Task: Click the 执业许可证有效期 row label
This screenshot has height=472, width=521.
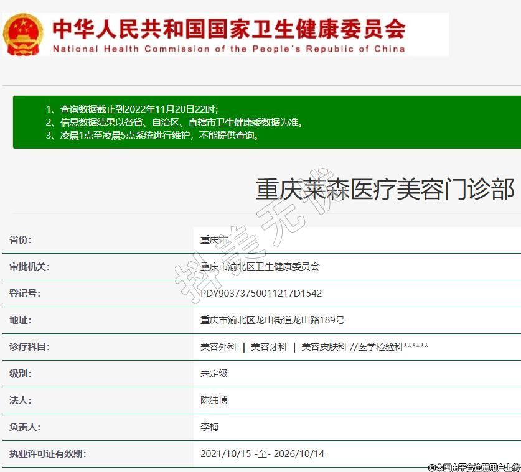Action: click(47, 454)
